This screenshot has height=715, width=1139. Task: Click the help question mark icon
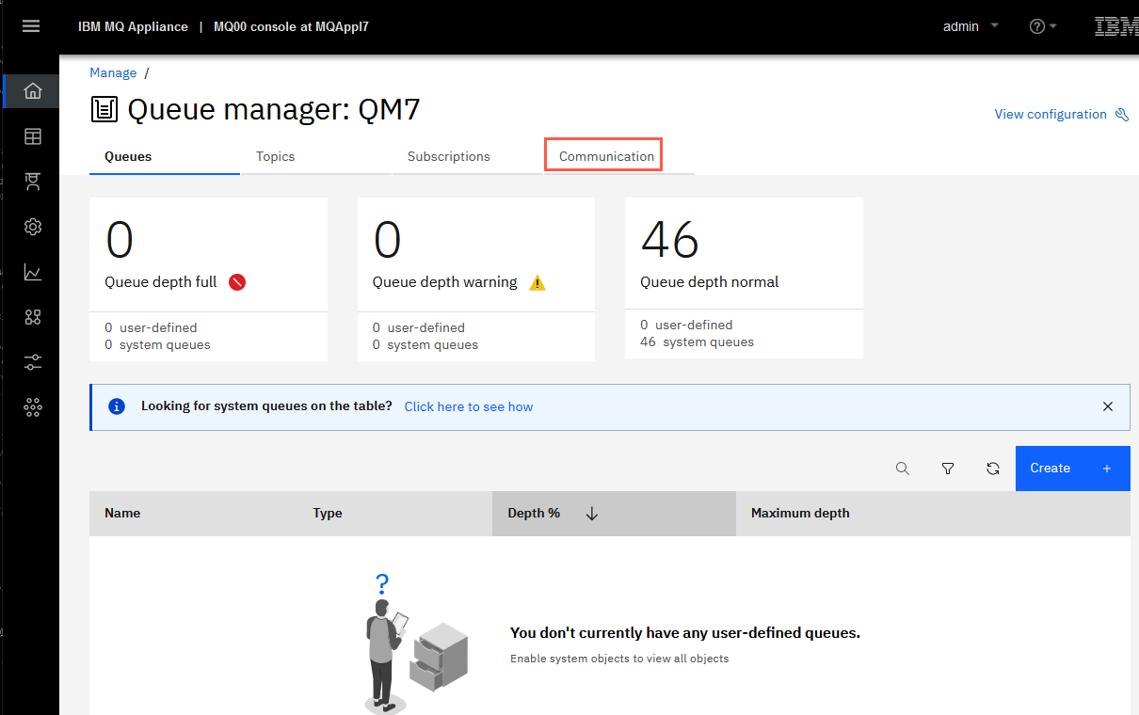tap(1037, 26)
